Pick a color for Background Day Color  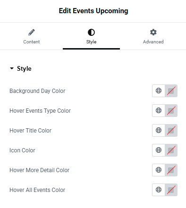coord(171,91)
